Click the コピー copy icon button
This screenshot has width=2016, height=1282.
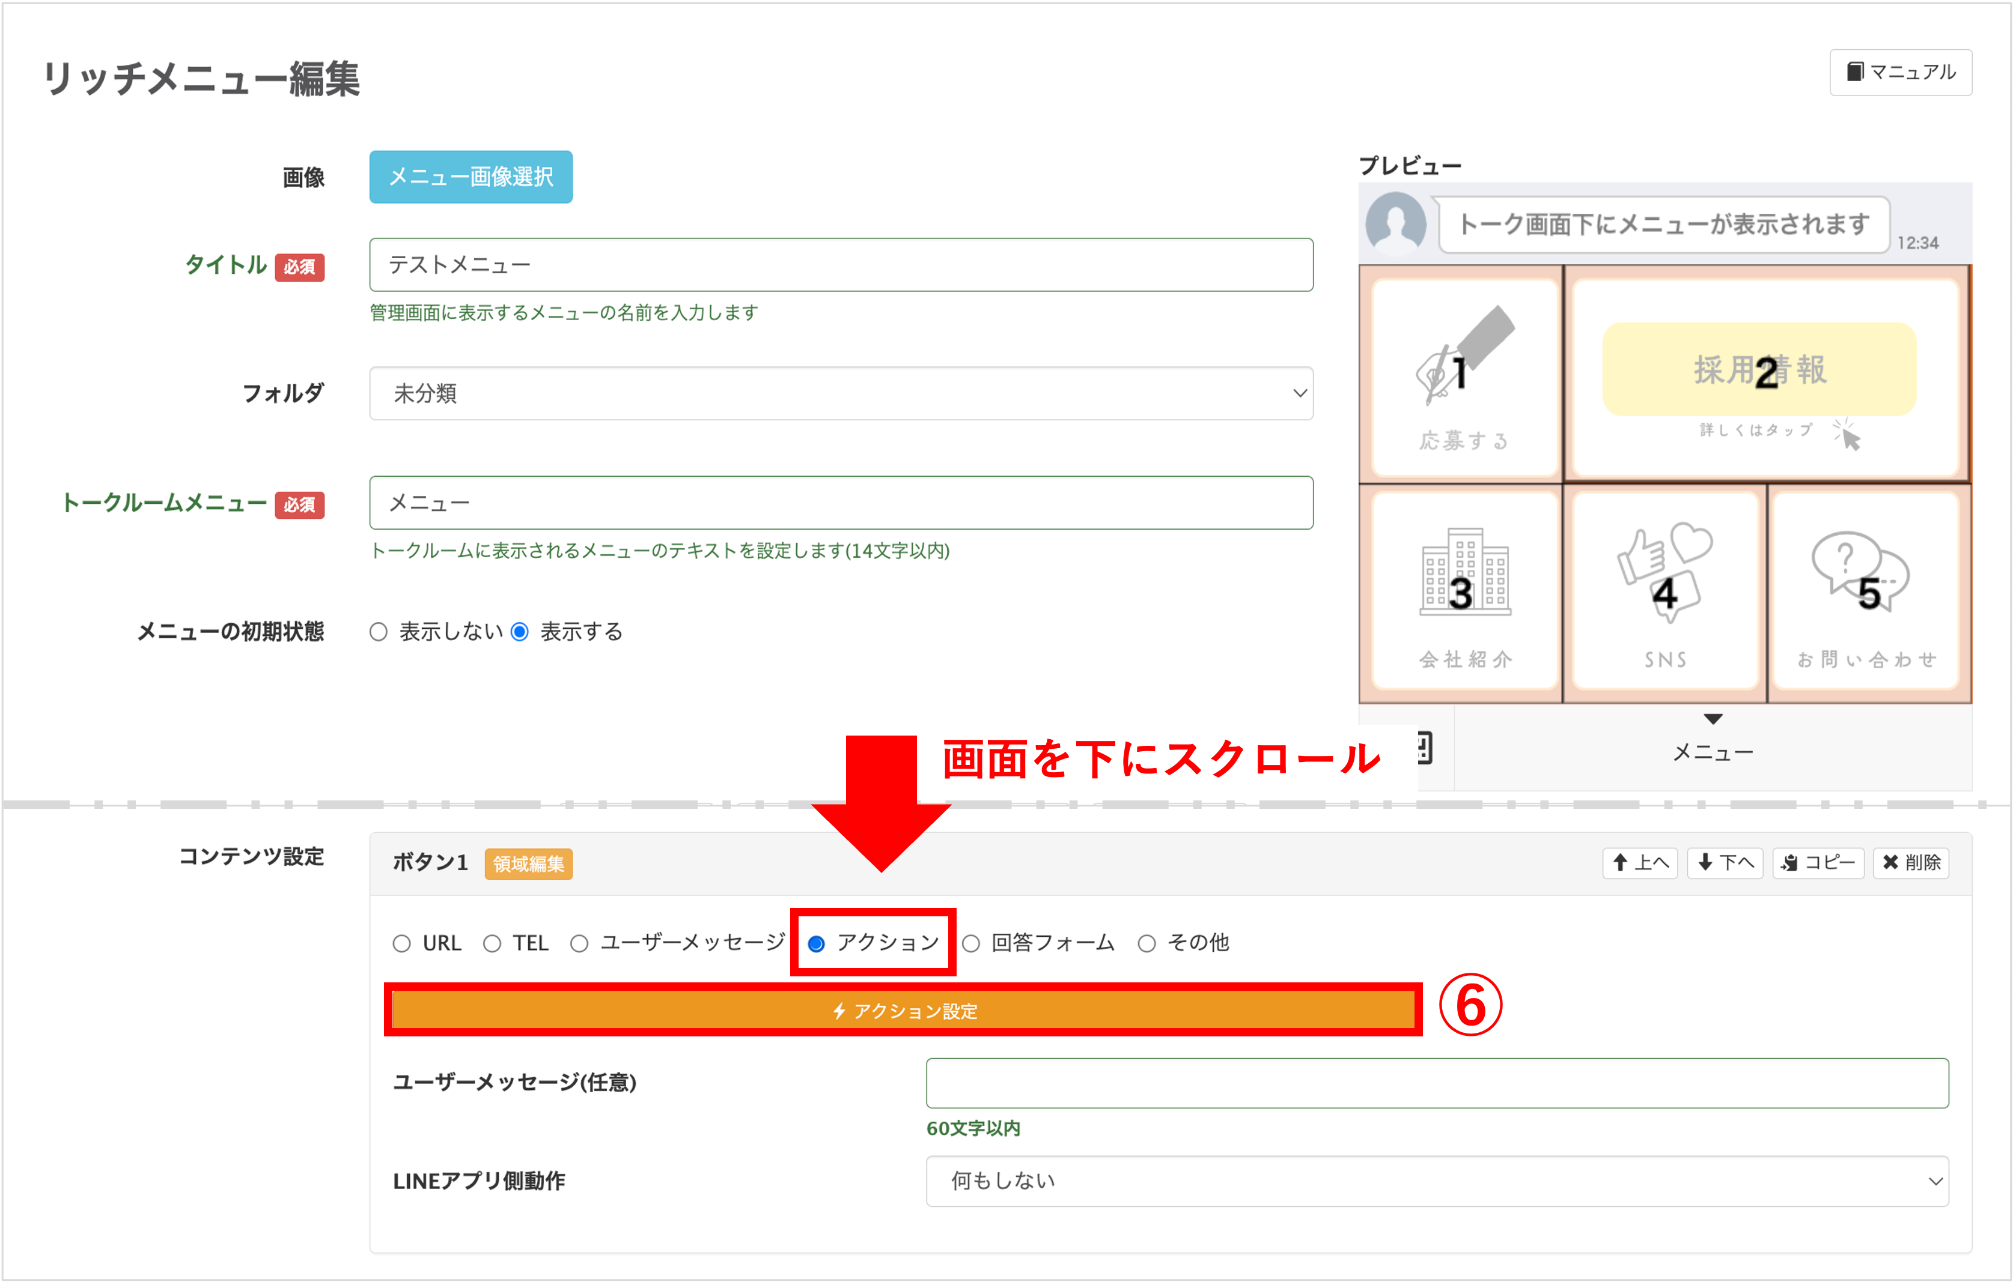point(1818,863)
